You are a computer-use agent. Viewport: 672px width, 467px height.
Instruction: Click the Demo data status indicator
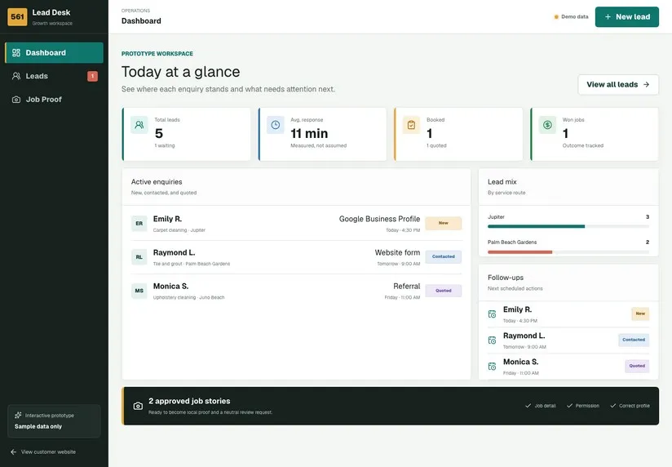point(572,17)
